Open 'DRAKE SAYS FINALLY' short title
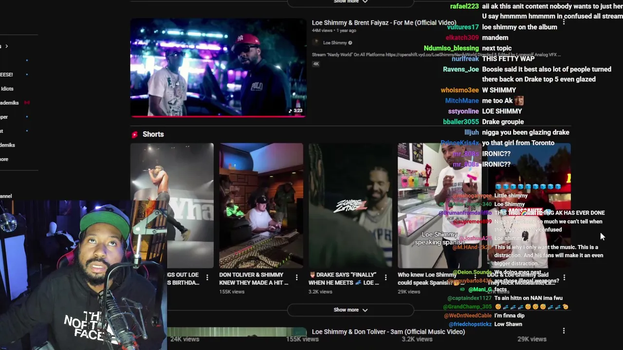 [x=344, y=279]
